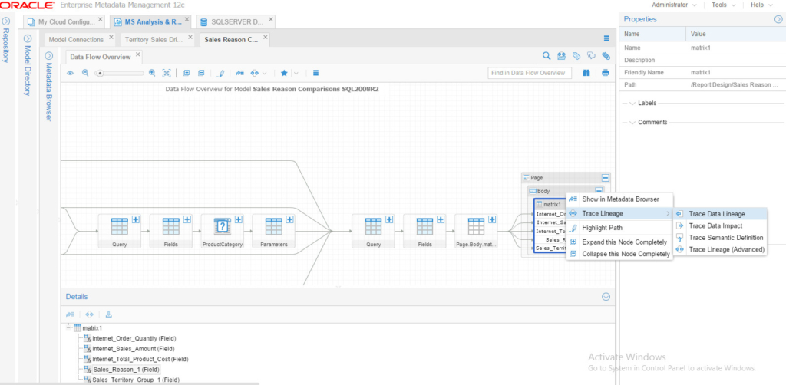
Task: Open the Tools menu
Action: pos(723,5)
